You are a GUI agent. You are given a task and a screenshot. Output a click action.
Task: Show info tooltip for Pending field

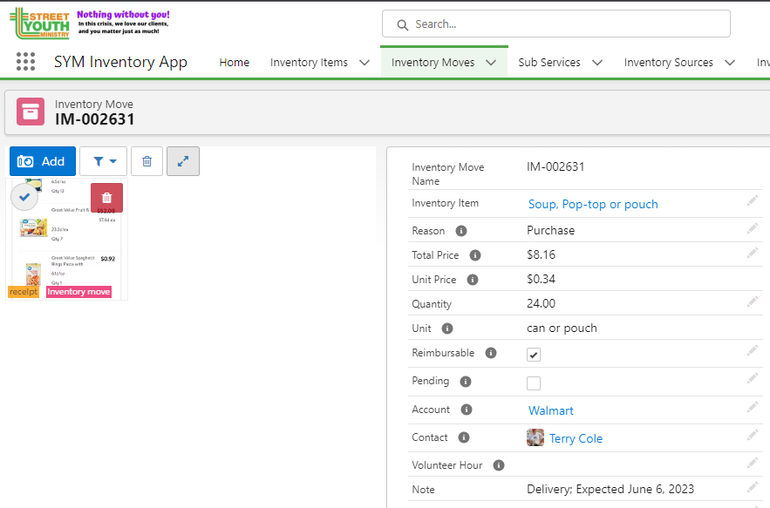(x=466, y=382)
